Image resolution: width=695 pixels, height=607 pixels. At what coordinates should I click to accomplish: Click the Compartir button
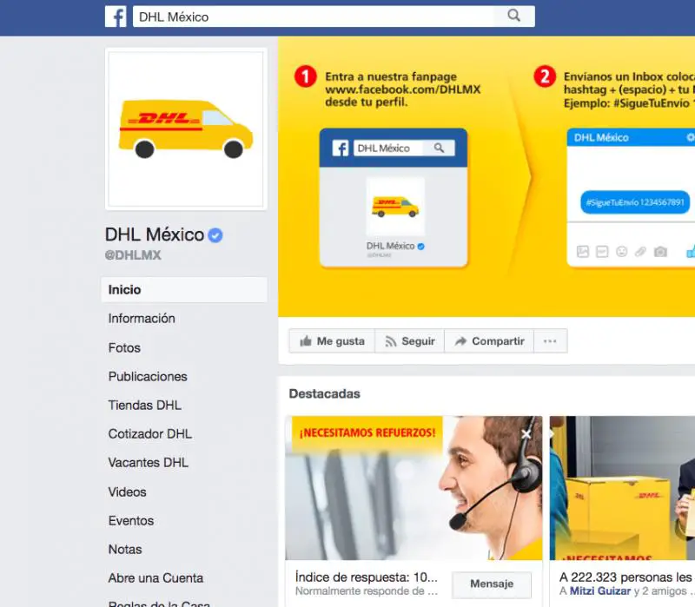(489, 341)
